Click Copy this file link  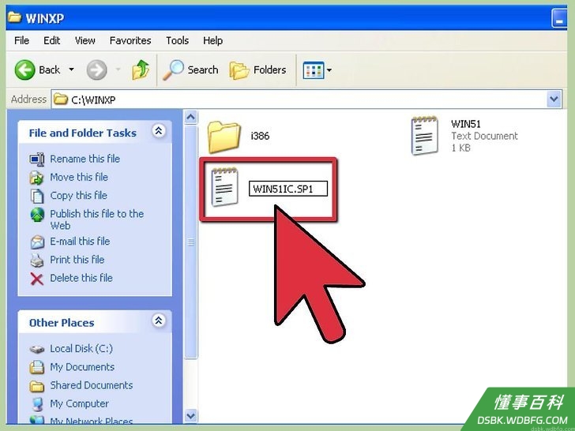78,195
